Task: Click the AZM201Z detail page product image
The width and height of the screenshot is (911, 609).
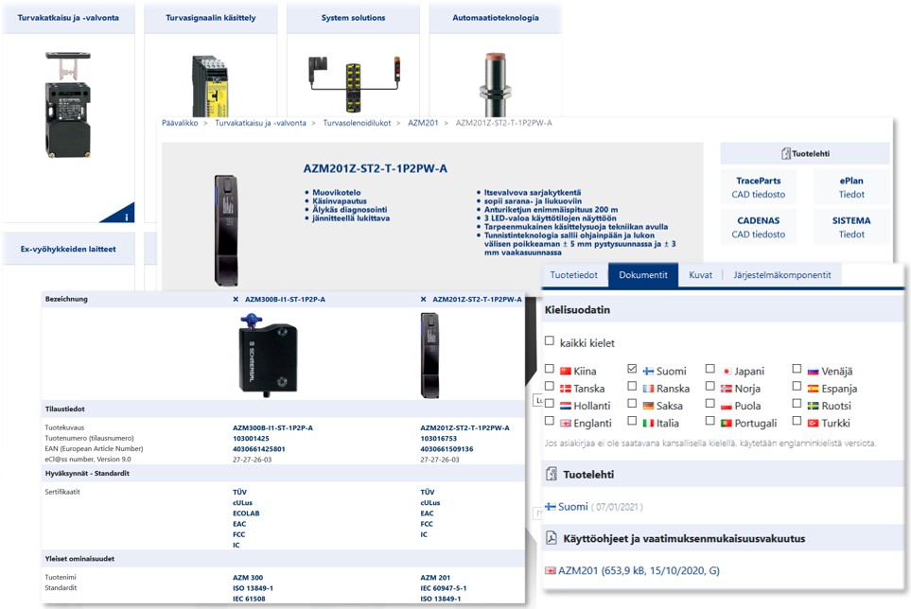Action: point(225,231)
